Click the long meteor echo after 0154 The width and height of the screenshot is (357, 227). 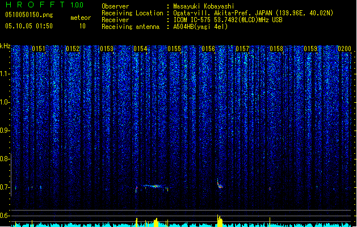pos(153,186)
